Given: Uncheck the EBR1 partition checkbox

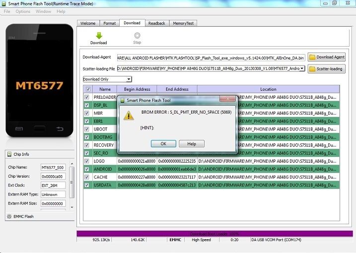Looking at the screenshot, I should click(x=87, y=121).
